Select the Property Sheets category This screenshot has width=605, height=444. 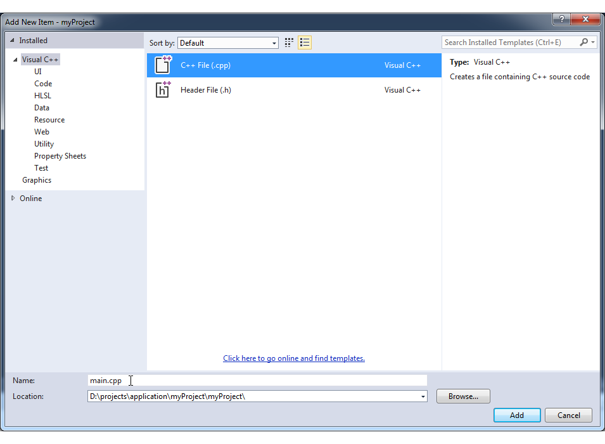point(60,156)
